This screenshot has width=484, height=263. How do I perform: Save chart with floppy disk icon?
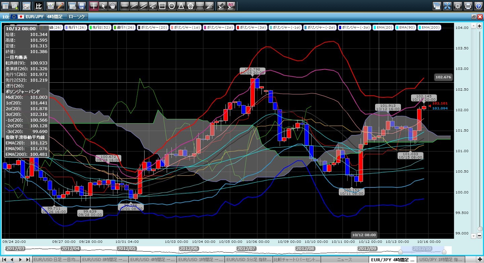point(81,6)
